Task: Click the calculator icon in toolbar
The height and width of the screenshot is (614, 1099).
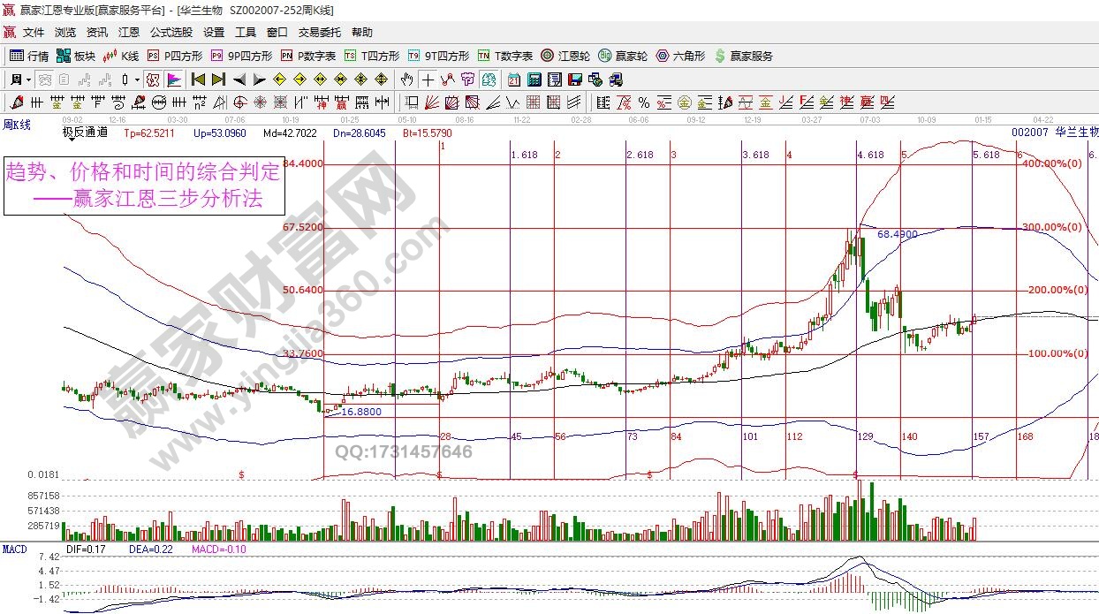Action: (534, 80)
